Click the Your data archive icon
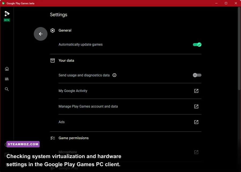241x172 pixels. [x=52, y=60]
